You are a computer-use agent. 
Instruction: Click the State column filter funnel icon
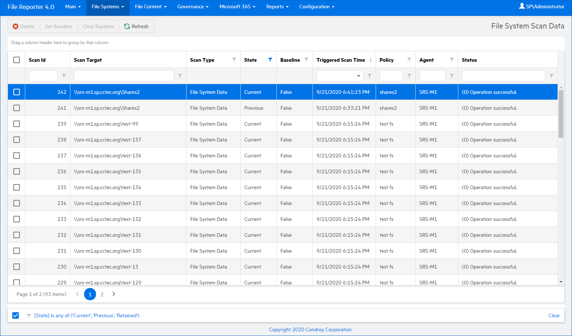tap(270, 60)
